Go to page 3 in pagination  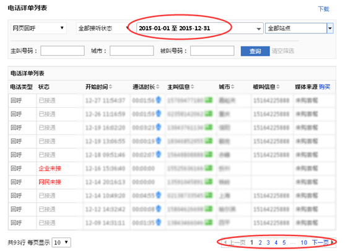click(x=268, y=242)
